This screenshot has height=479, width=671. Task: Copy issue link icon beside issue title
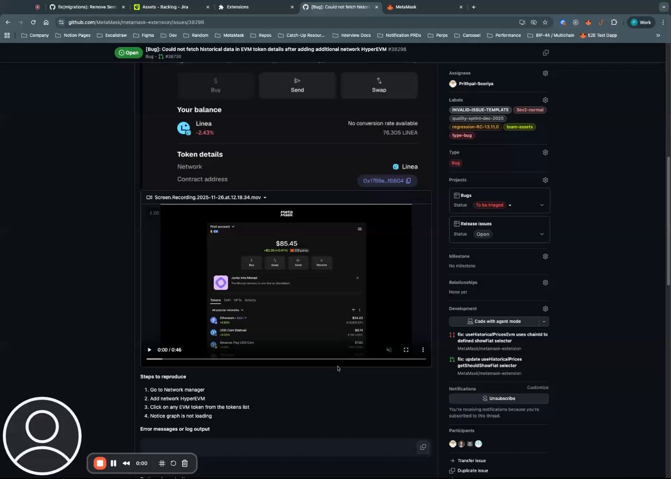[546, 52]
